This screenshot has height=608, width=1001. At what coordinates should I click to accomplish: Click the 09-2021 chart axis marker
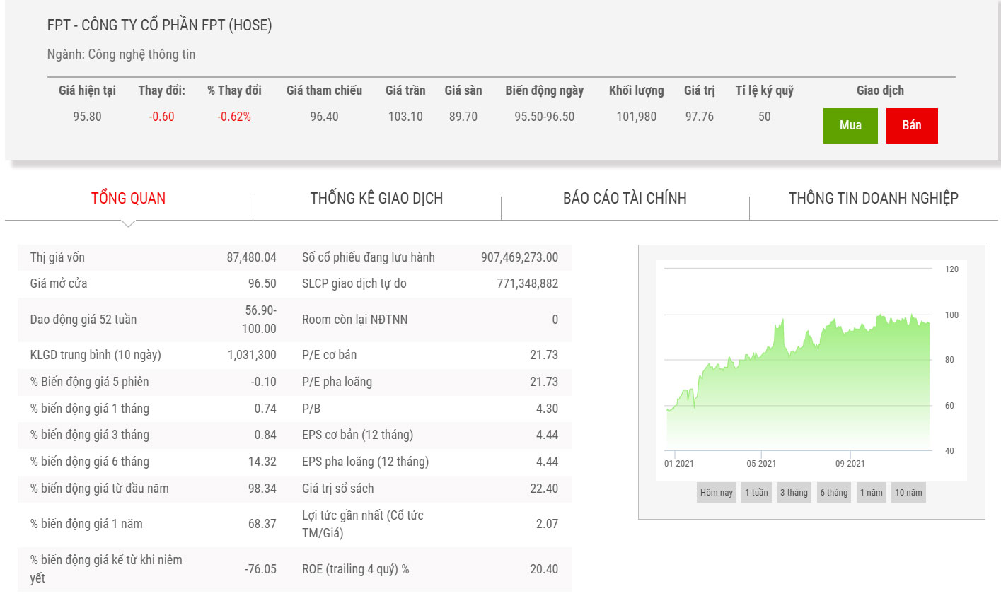(850, 464)
